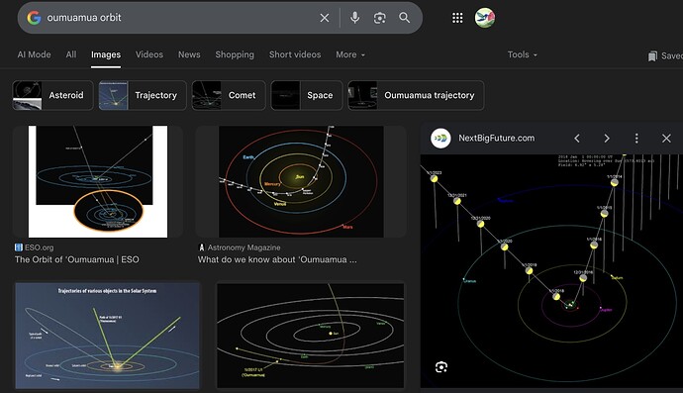The height and width of the screenshot is (393, 683).
Task: Click the magnifying glass search button
Action: click(404, 18)
